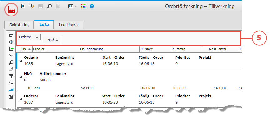Click the list edit pencil icon
The height and width of the screenshot is (115, 272).
[32, 7]
